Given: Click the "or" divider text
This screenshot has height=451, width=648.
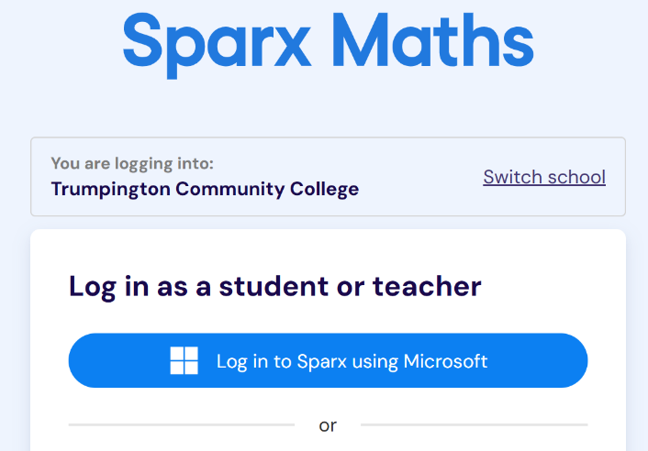Looking at the screenshot, I should [x=328, y=425].
